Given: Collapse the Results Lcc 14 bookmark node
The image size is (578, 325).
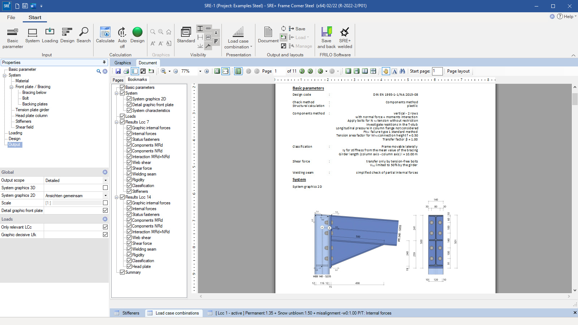Looking at the screenshot, I should pos(117,197).
